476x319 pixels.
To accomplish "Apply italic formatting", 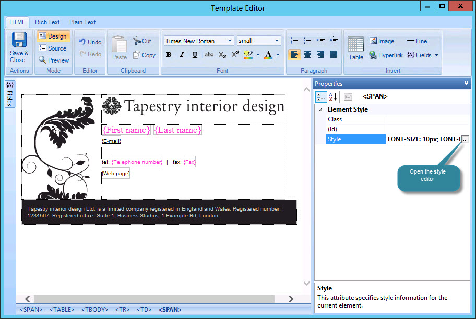I will (181, 54).
